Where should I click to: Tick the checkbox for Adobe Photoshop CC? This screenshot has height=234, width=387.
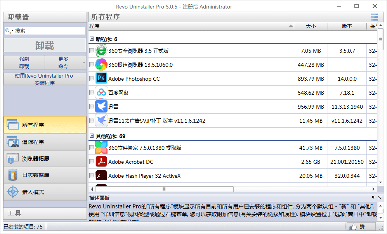click(x=92, y=79)
